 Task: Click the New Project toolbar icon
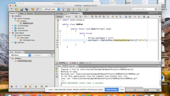(x=17, y=9)
